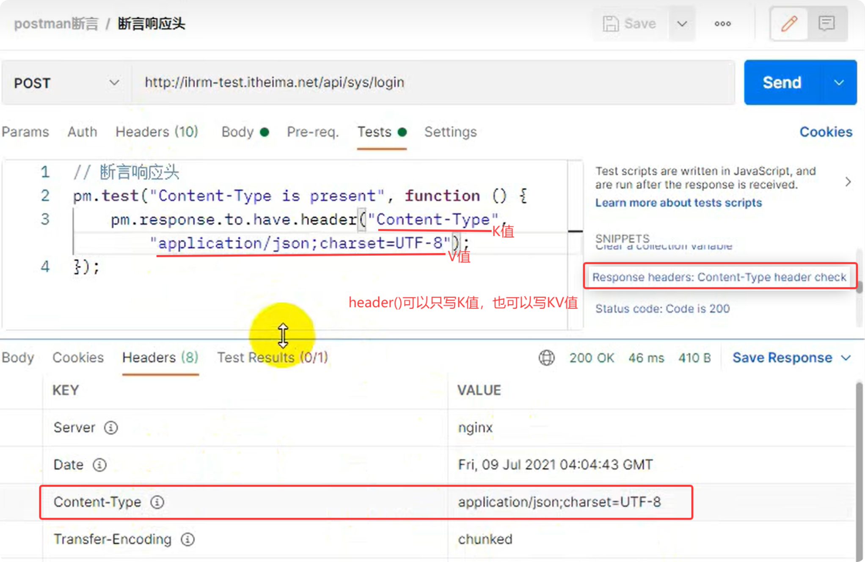Expand the Save button dropdown arrow
This screenshot has width=865, height=562.
click(682, 24)
